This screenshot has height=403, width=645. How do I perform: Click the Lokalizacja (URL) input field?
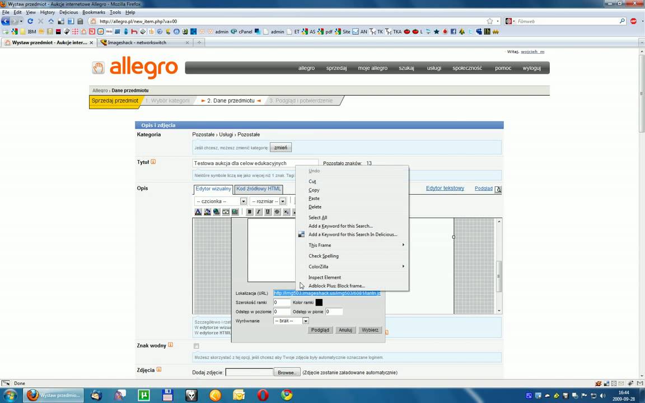pos(327,293)
